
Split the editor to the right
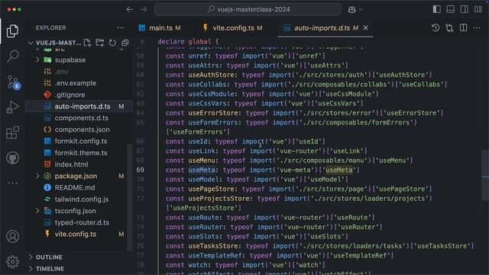tap(464, 27)
